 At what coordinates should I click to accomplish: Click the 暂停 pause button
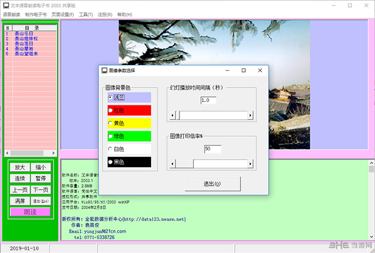click(x=40, y=179)
